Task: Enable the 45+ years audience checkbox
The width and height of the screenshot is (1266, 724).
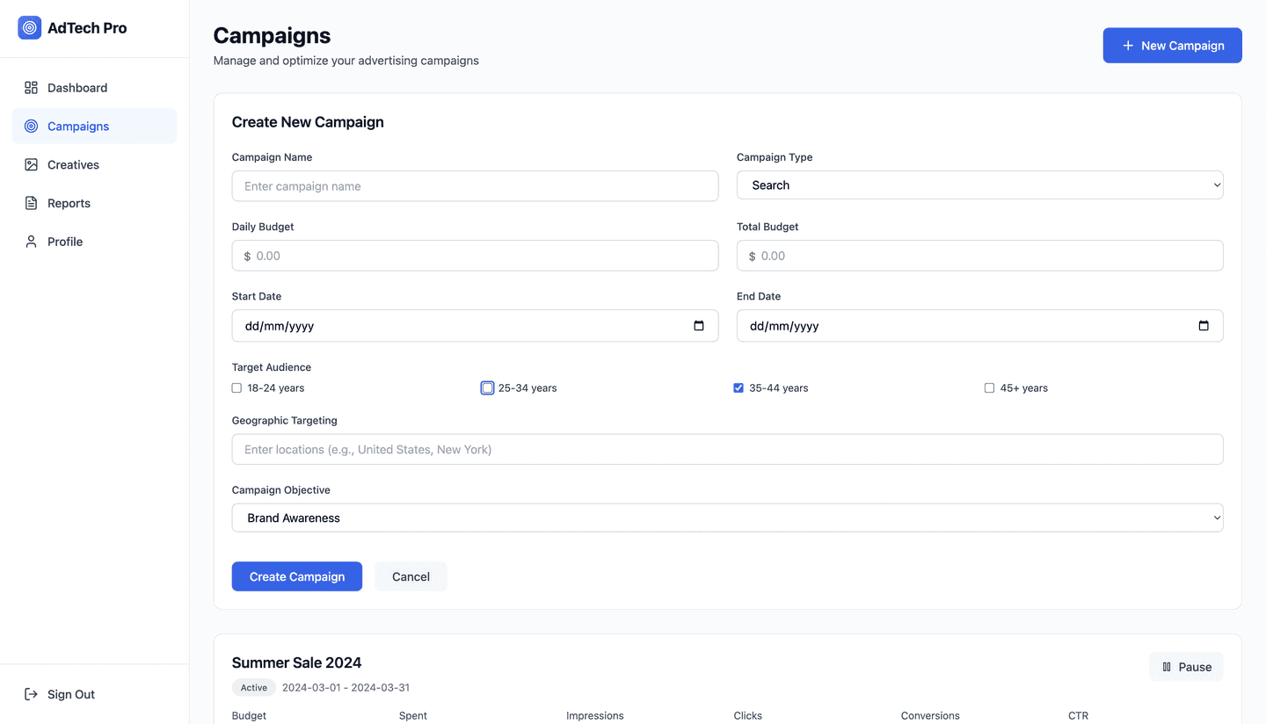Action: coord(988,387)
